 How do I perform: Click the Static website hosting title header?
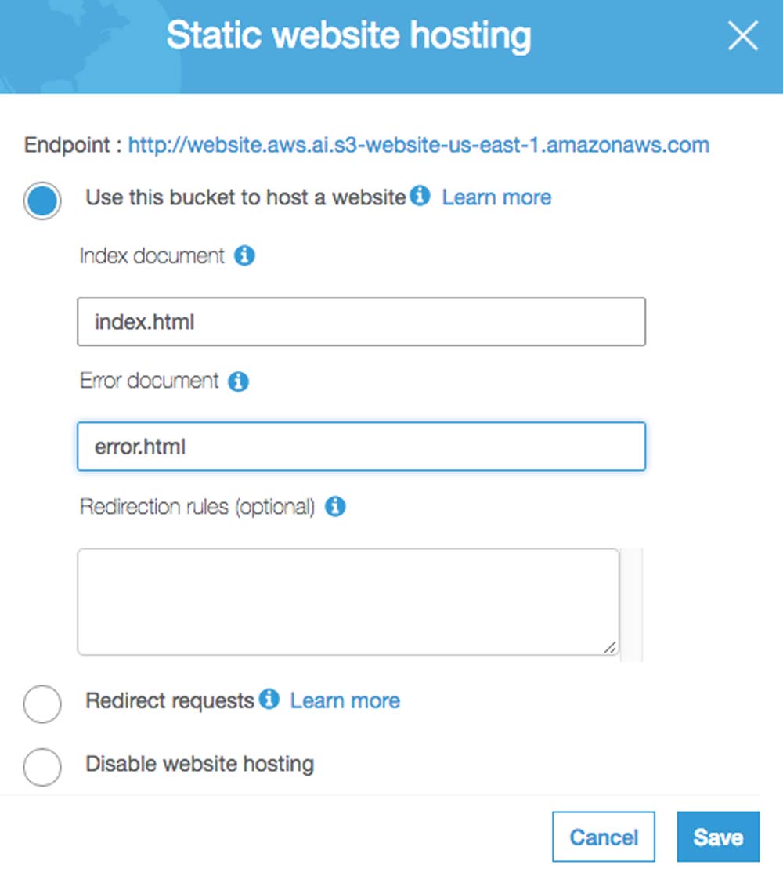[349, 35]
